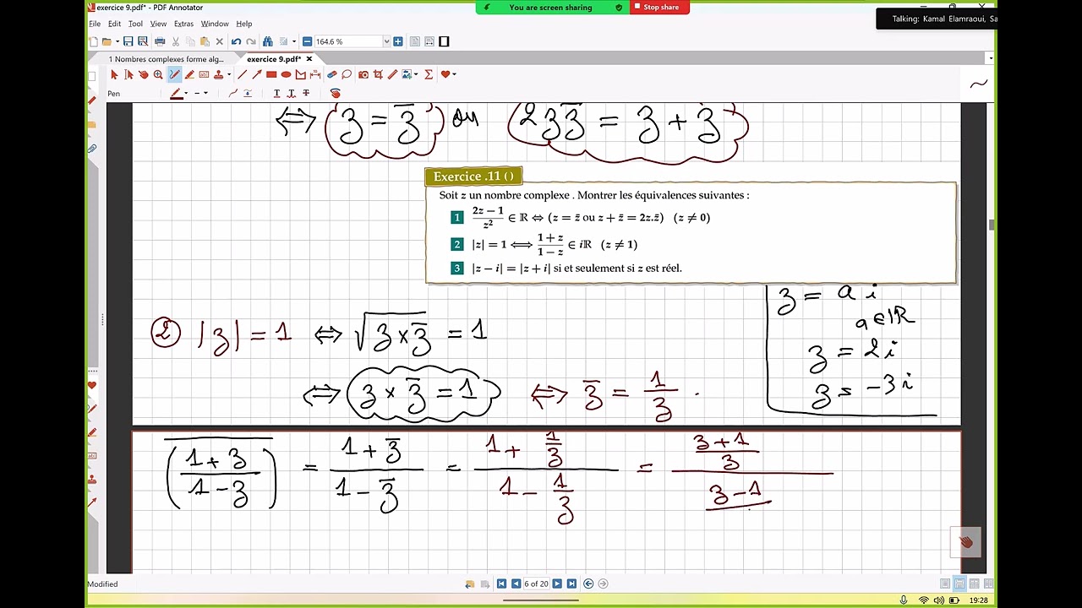Go to the first page

[x=501, y=584]
